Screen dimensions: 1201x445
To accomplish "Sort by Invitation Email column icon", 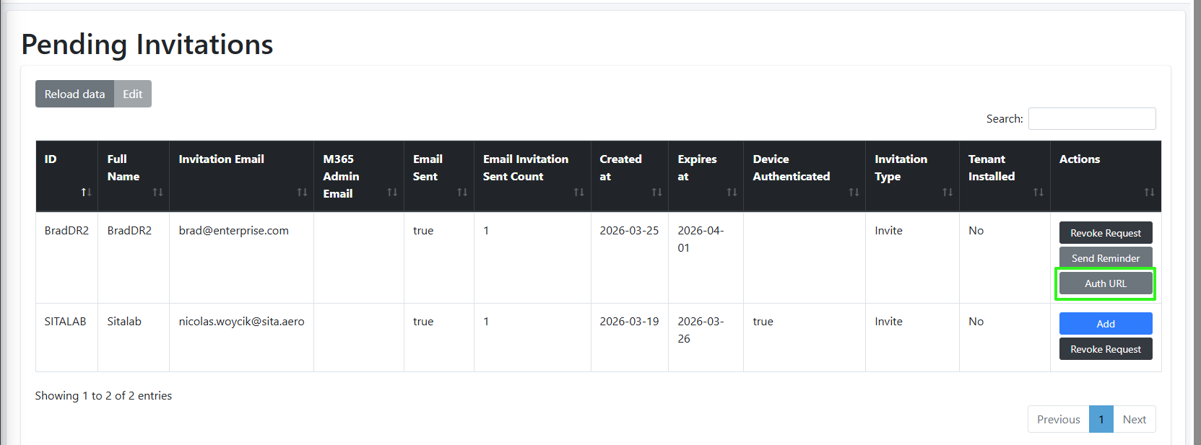I will (302, 193).
